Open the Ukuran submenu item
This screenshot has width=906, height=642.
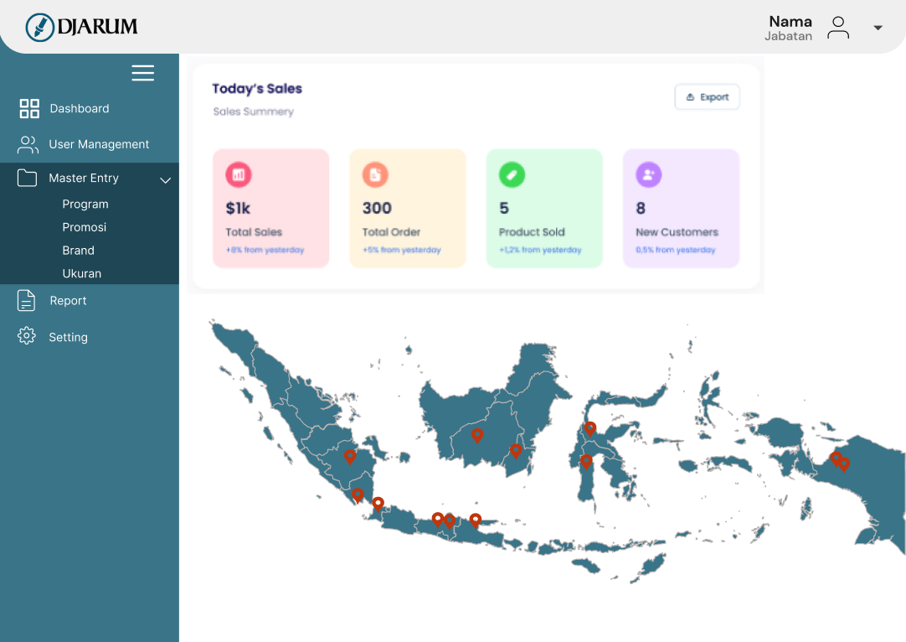pos(81,274)
